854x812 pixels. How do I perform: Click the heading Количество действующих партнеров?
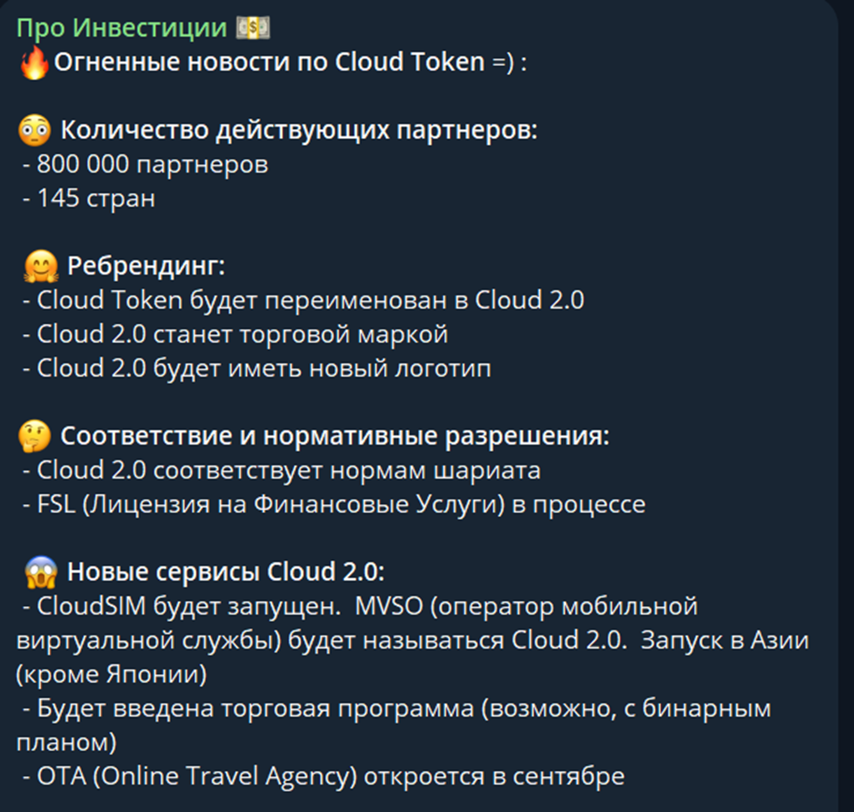pyautogui.click(x=299, y=131)
